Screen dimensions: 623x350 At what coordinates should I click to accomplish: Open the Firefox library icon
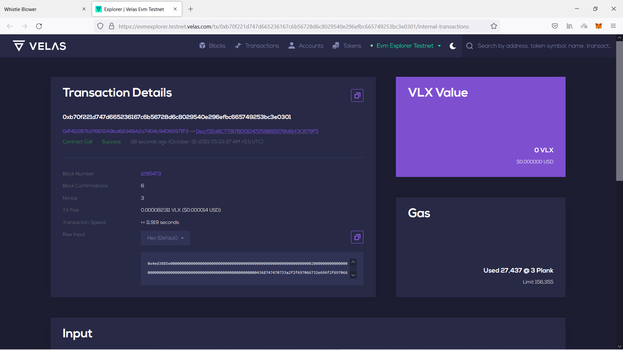click(x=569, y=26)
